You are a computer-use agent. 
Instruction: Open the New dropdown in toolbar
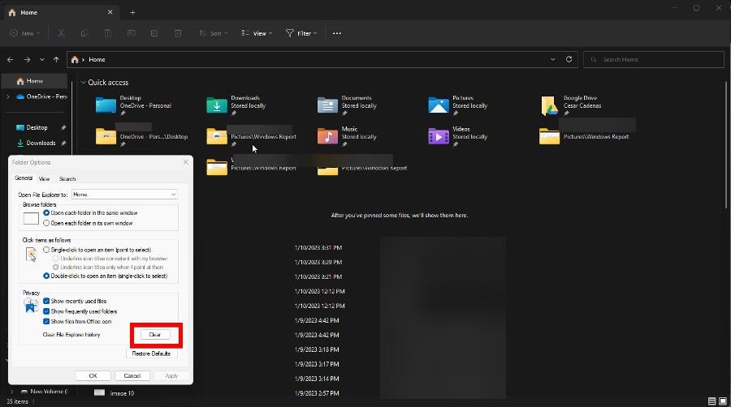coord(25,33)
